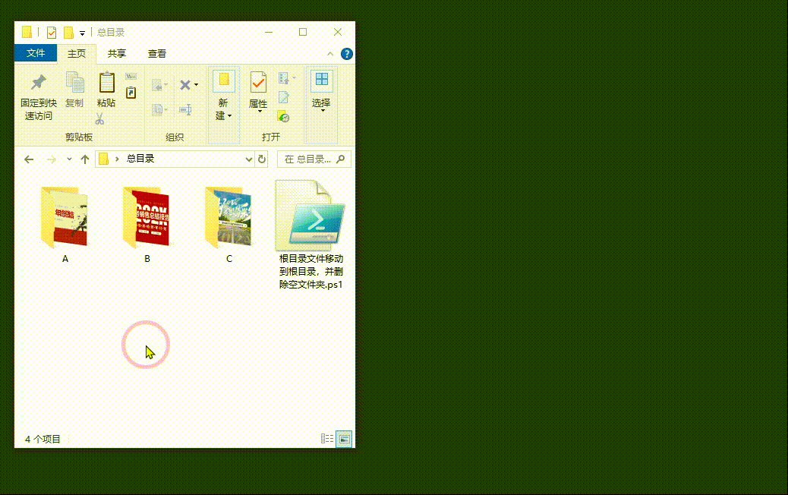Click the Paste shortcut icon in clipboard group
The width and height of the screenshot is (788, 495).
coord(131,93)
